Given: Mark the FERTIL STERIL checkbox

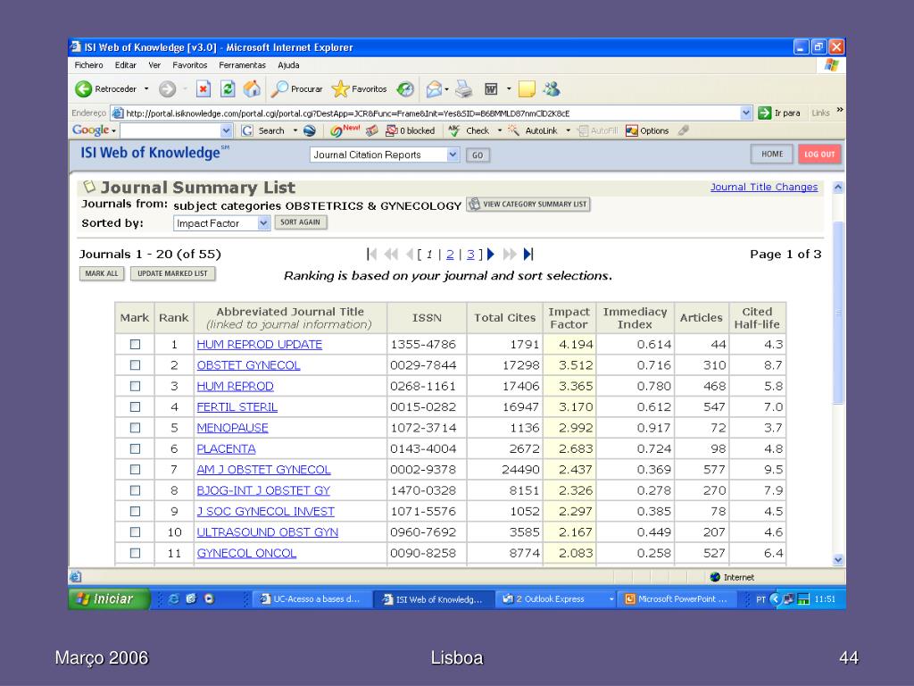Looking at the screenshot, I should click(x=136, y=406).
